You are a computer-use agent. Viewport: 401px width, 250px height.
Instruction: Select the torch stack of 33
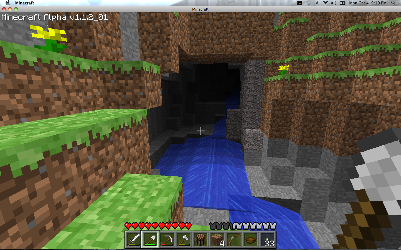coord(267,240)
